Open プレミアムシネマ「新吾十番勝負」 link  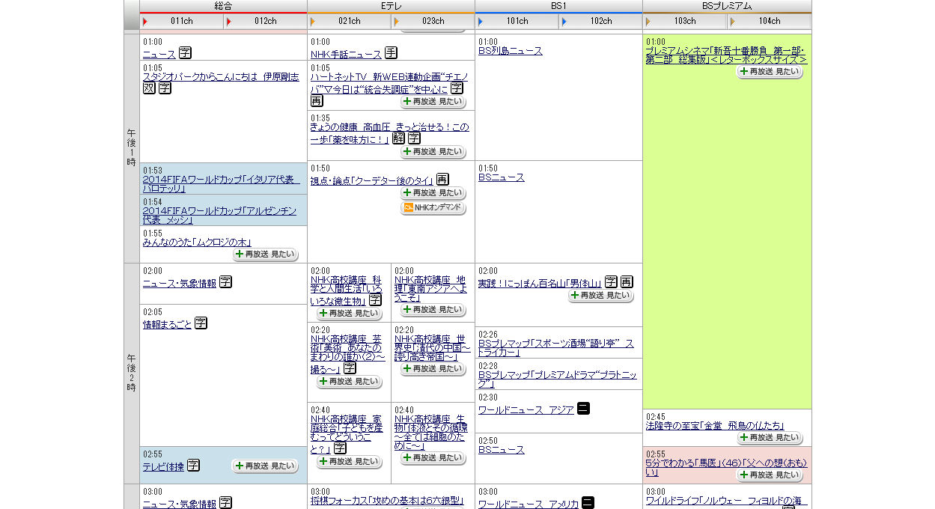(x=726, y=55)
